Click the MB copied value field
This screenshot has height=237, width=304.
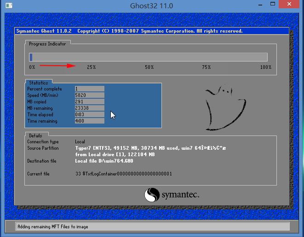[89, 102]
